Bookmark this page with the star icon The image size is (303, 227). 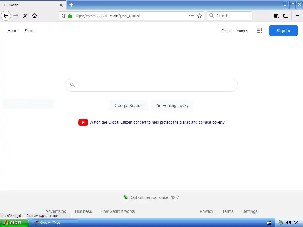[x=199, y=16]
